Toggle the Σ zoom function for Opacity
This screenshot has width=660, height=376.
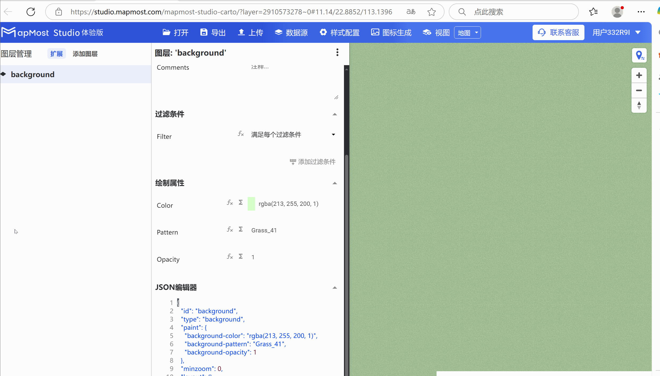[x=240, y=256]
